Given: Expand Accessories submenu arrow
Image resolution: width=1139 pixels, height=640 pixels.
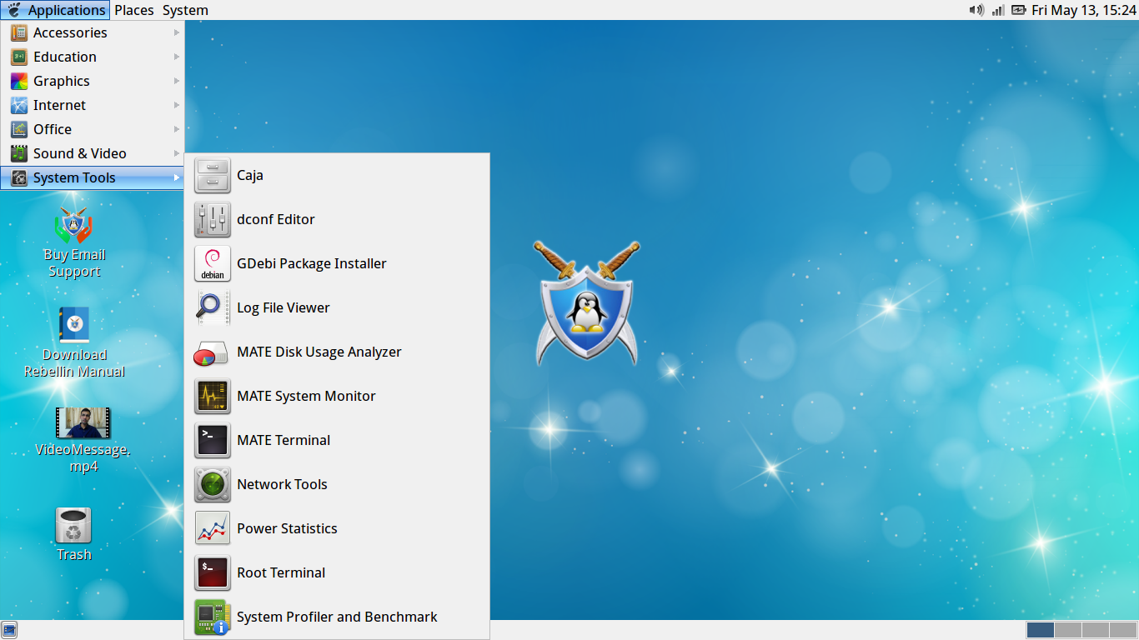Looking at the screenshot, I should point(177,33).
